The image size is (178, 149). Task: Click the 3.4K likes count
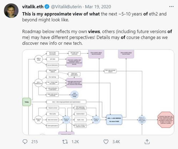tap(116, 142)
